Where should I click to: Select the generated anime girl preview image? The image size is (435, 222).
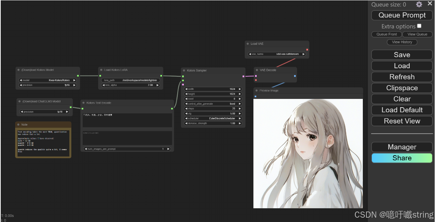click(308, 153)
